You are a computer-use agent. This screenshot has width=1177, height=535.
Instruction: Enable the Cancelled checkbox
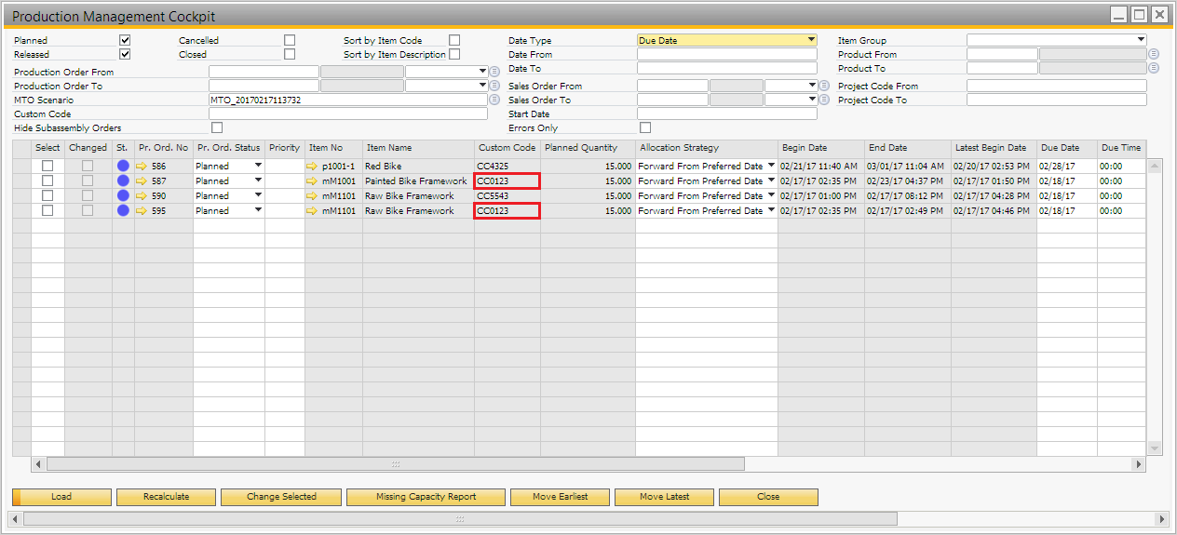[290, 40]
